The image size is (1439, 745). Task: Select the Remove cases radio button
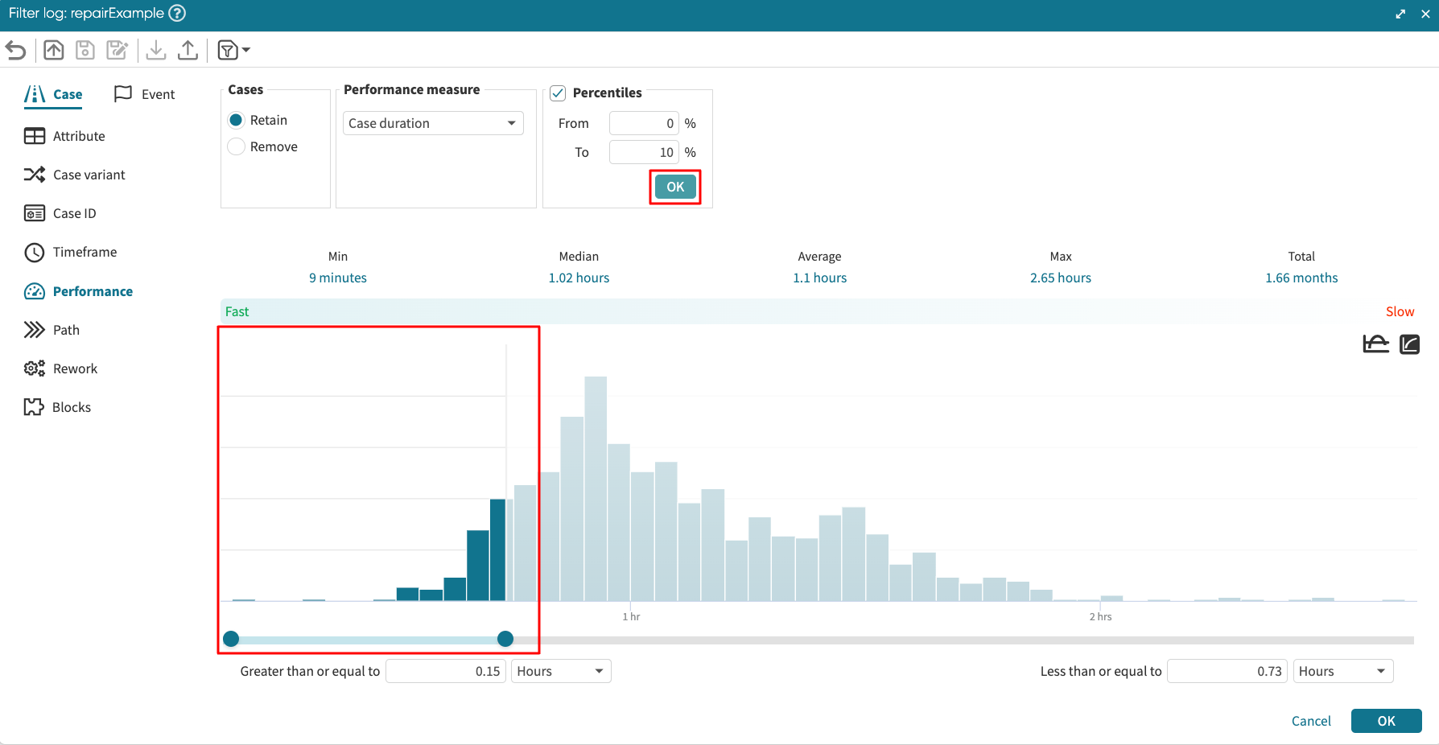pyautogui.click(x=237, y=146)
